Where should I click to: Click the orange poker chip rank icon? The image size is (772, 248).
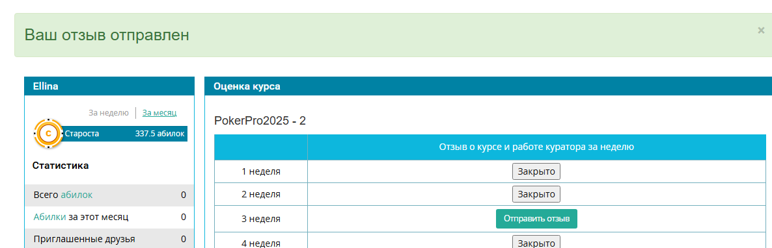click(48, 134)
